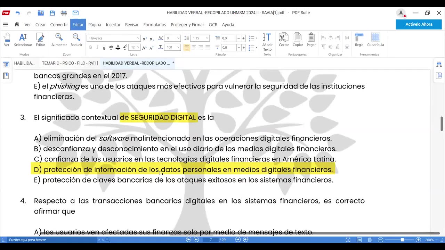Open horizontal scale 100 dropdown

pyautogui.click(x=178, y=47)
